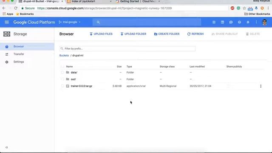Click the Browser bucket icon in sidebar
The height and width of the screenshot is (153, 272).
click(7, 46)
